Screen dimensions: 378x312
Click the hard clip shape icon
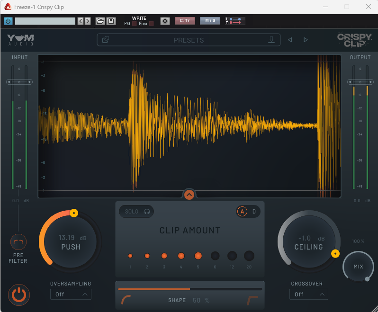coord(252,301)
